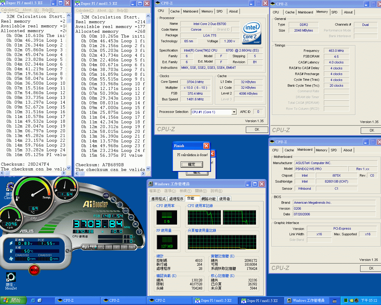
Task: Click scroll-down arrow in right Super PI window
Action: click(x=148, y=168)
